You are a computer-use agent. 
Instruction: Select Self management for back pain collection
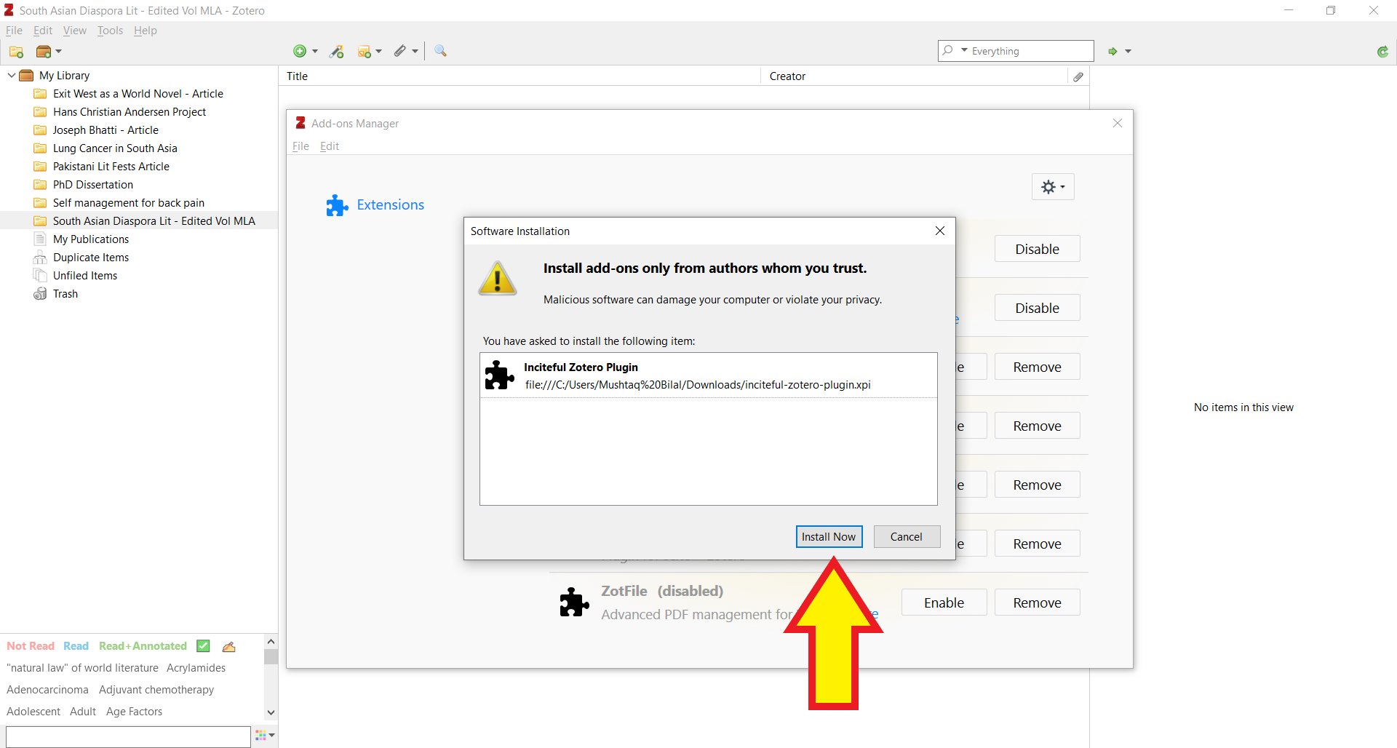coord(128,203)
